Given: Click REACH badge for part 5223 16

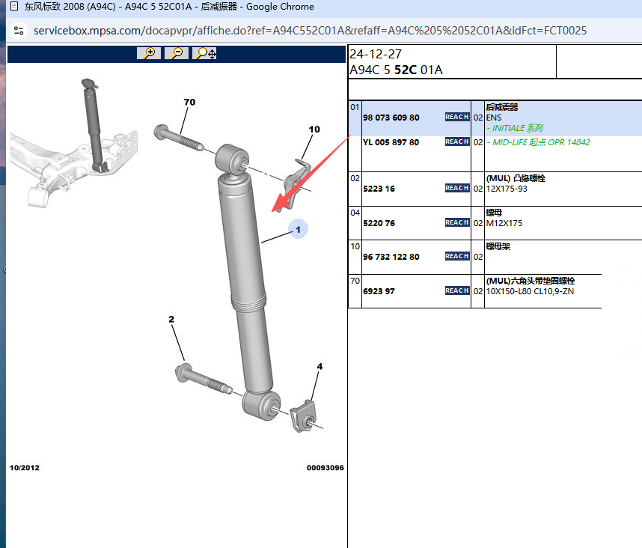Looking at the screenshot, I should coord(457,188).
